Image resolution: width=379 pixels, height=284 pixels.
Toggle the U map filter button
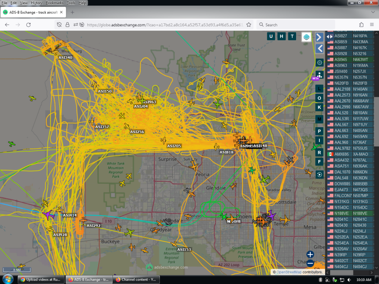click(271, 37)
